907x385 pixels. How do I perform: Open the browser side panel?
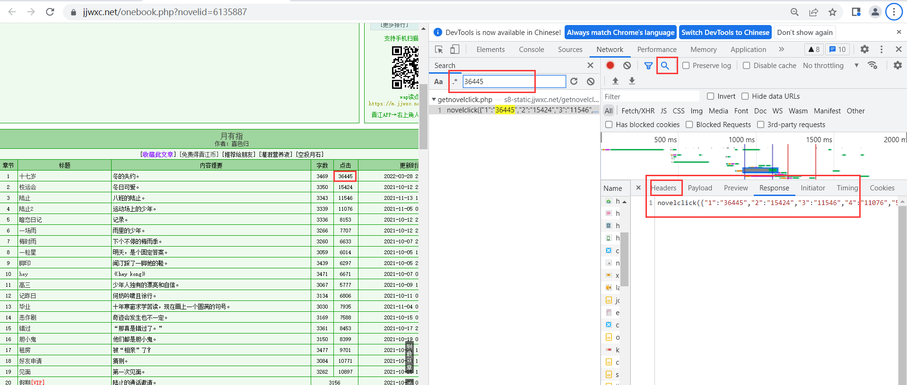(856, 12)
